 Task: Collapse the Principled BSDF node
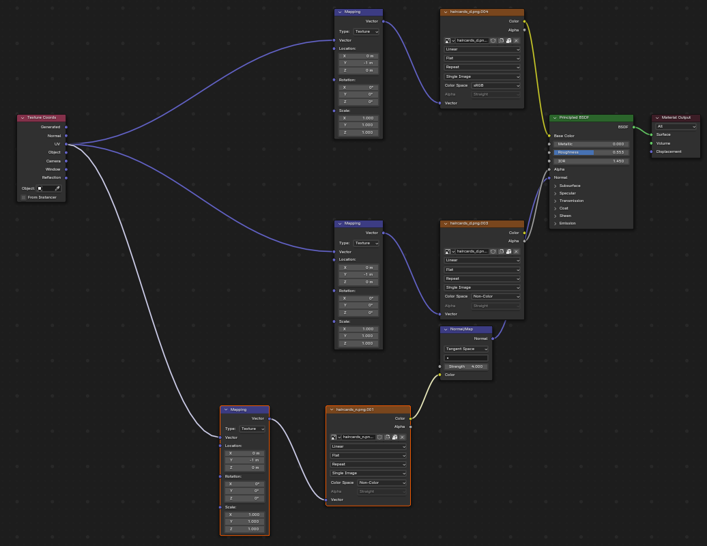coord(555,117)
